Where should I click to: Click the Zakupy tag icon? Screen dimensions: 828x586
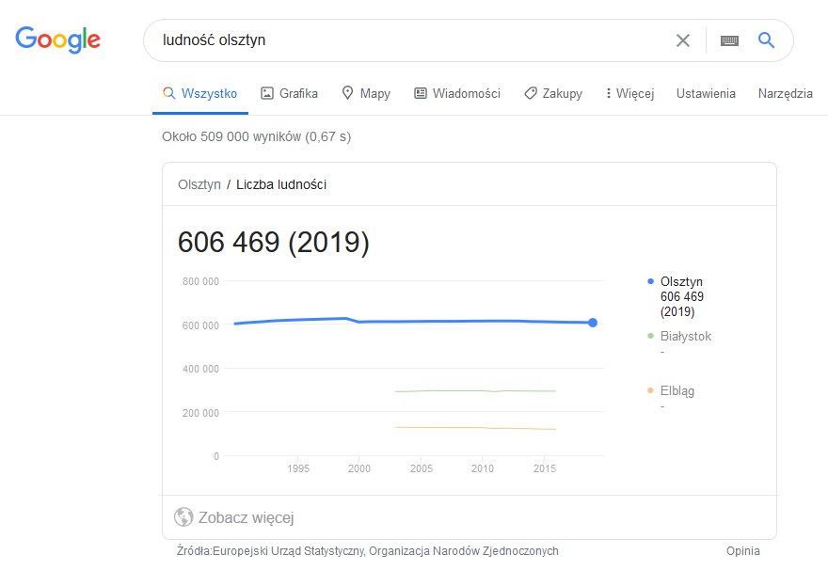point(530,93)
